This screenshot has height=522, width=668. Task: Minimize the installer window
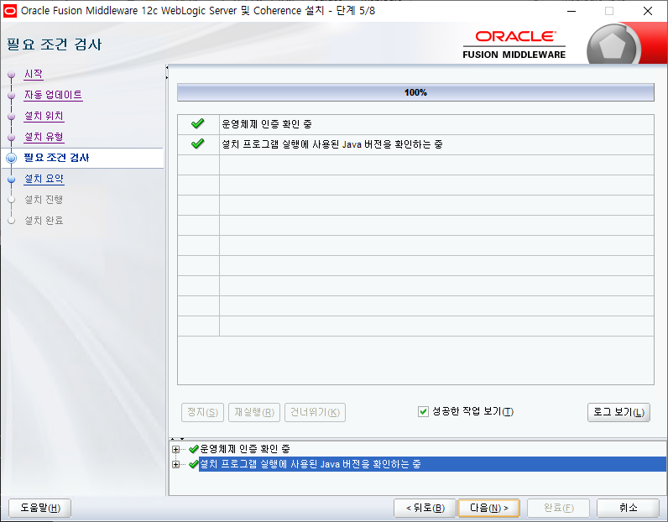click(571, 11)
